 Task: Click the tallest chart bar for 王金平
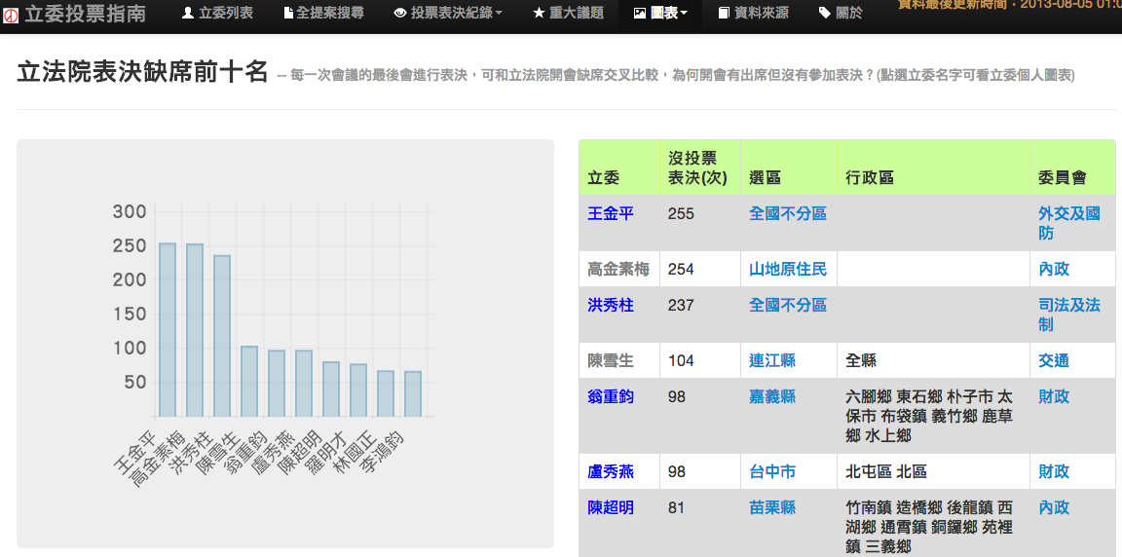tap(168, 329)
